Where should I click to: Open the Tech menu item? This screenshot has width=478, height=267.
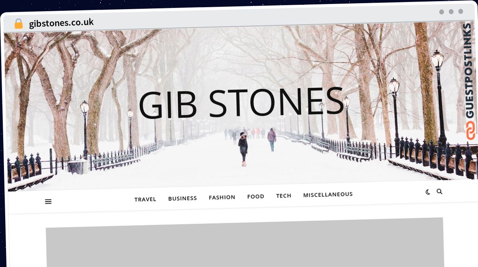[x=284, y=196]
